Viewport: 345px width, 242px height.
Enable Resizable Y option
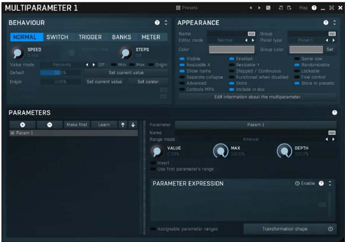click(244, 65)
